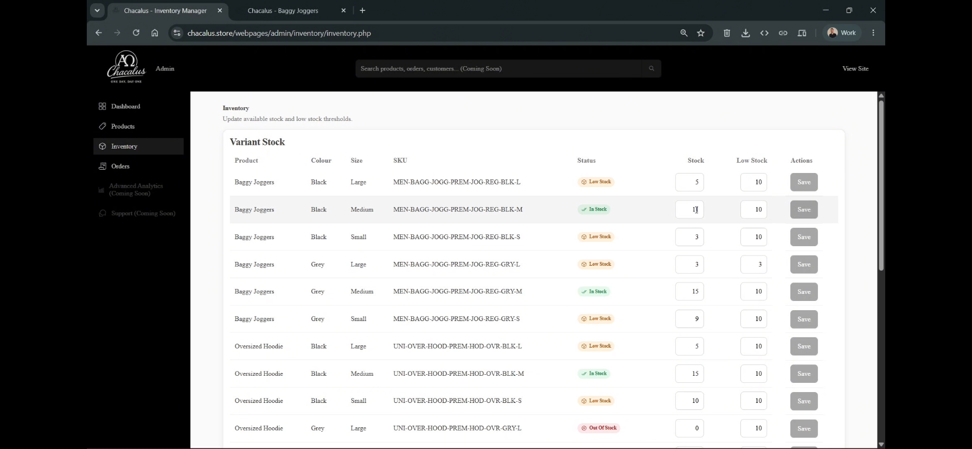The width and height of the screenshot is (972, 449).
Task: Reload the page
Action: (136, 33)
